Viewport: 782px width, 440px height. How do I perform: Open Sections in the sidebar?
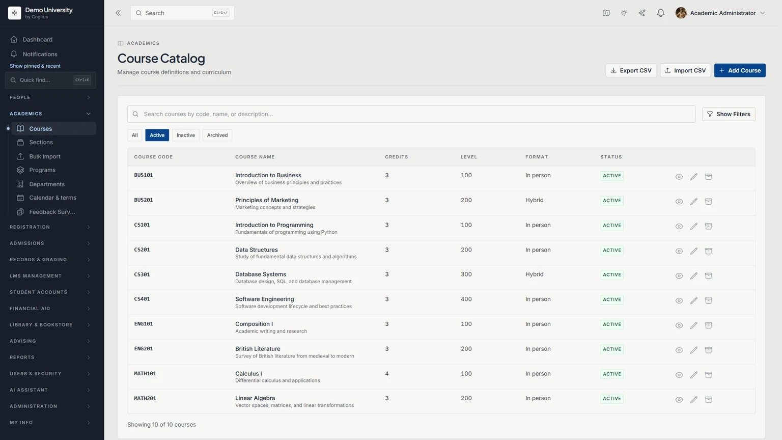pos(53,143)
